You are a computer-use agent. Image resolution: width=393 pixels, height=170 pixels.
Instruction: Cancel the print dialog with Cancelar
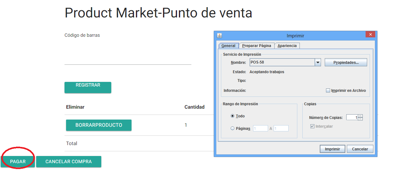[x=360, y=149]
